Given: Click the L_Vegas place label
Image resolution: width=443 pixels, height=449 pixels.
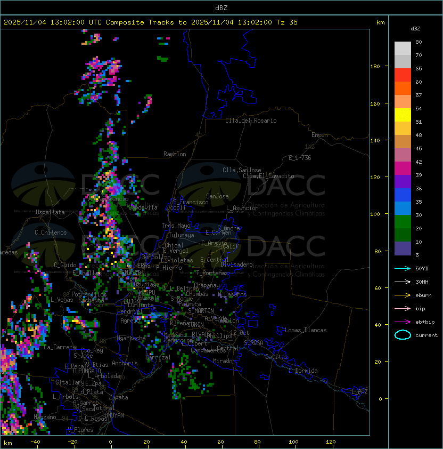Looking at the screenshot, I should 62,300.
